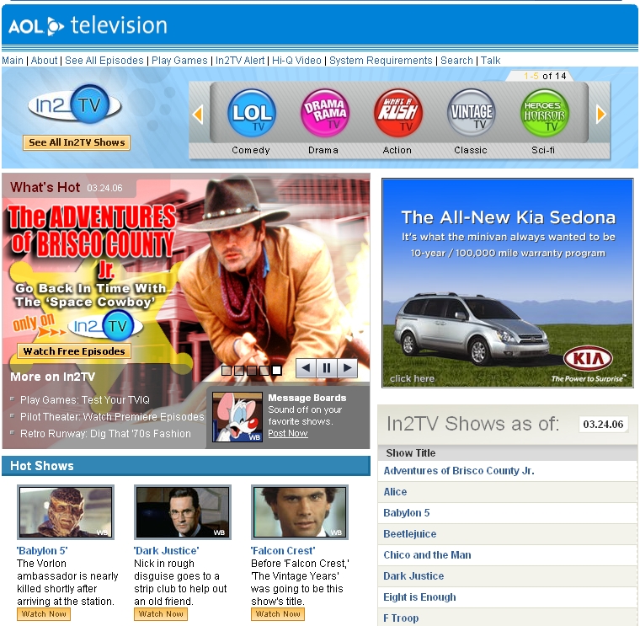Open the 'Falcon Crest' hot show title

pyautogui.click(x=283, y=550)
